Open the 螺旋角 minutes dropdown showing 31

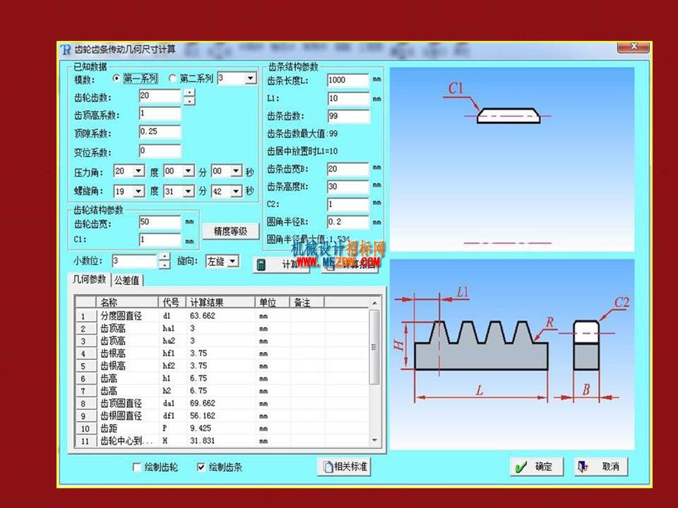pyautogui.click(x=188, y=191)
